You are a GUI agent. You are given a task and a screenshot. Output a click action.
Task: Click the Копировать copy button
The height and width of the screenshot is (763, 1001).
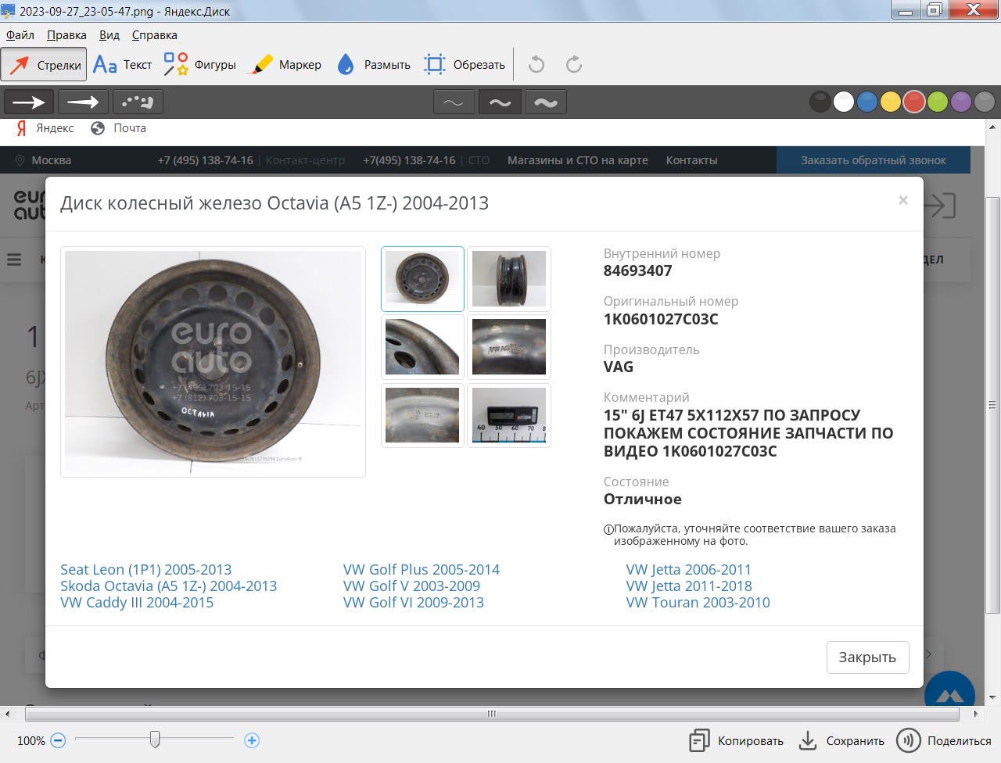point(736,740)
